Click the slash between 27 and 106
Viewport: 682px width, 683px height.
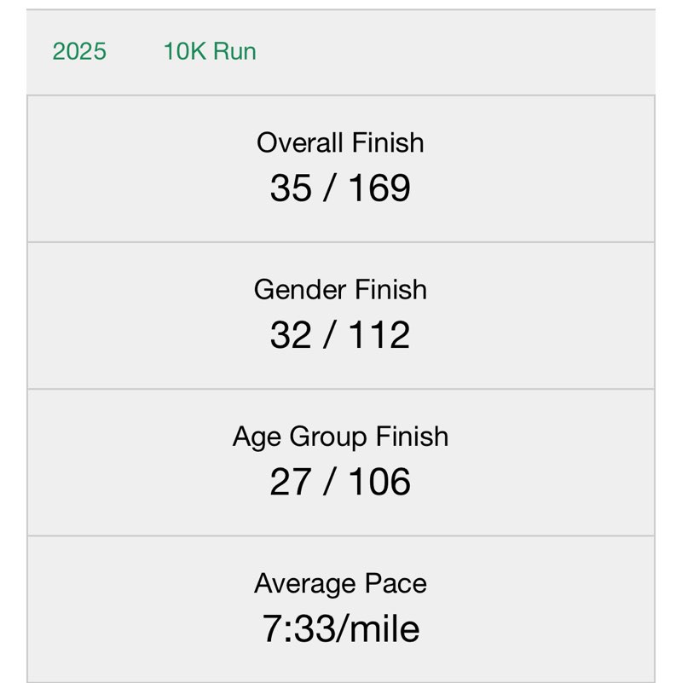pyautogui.click(x=329, y=482)
